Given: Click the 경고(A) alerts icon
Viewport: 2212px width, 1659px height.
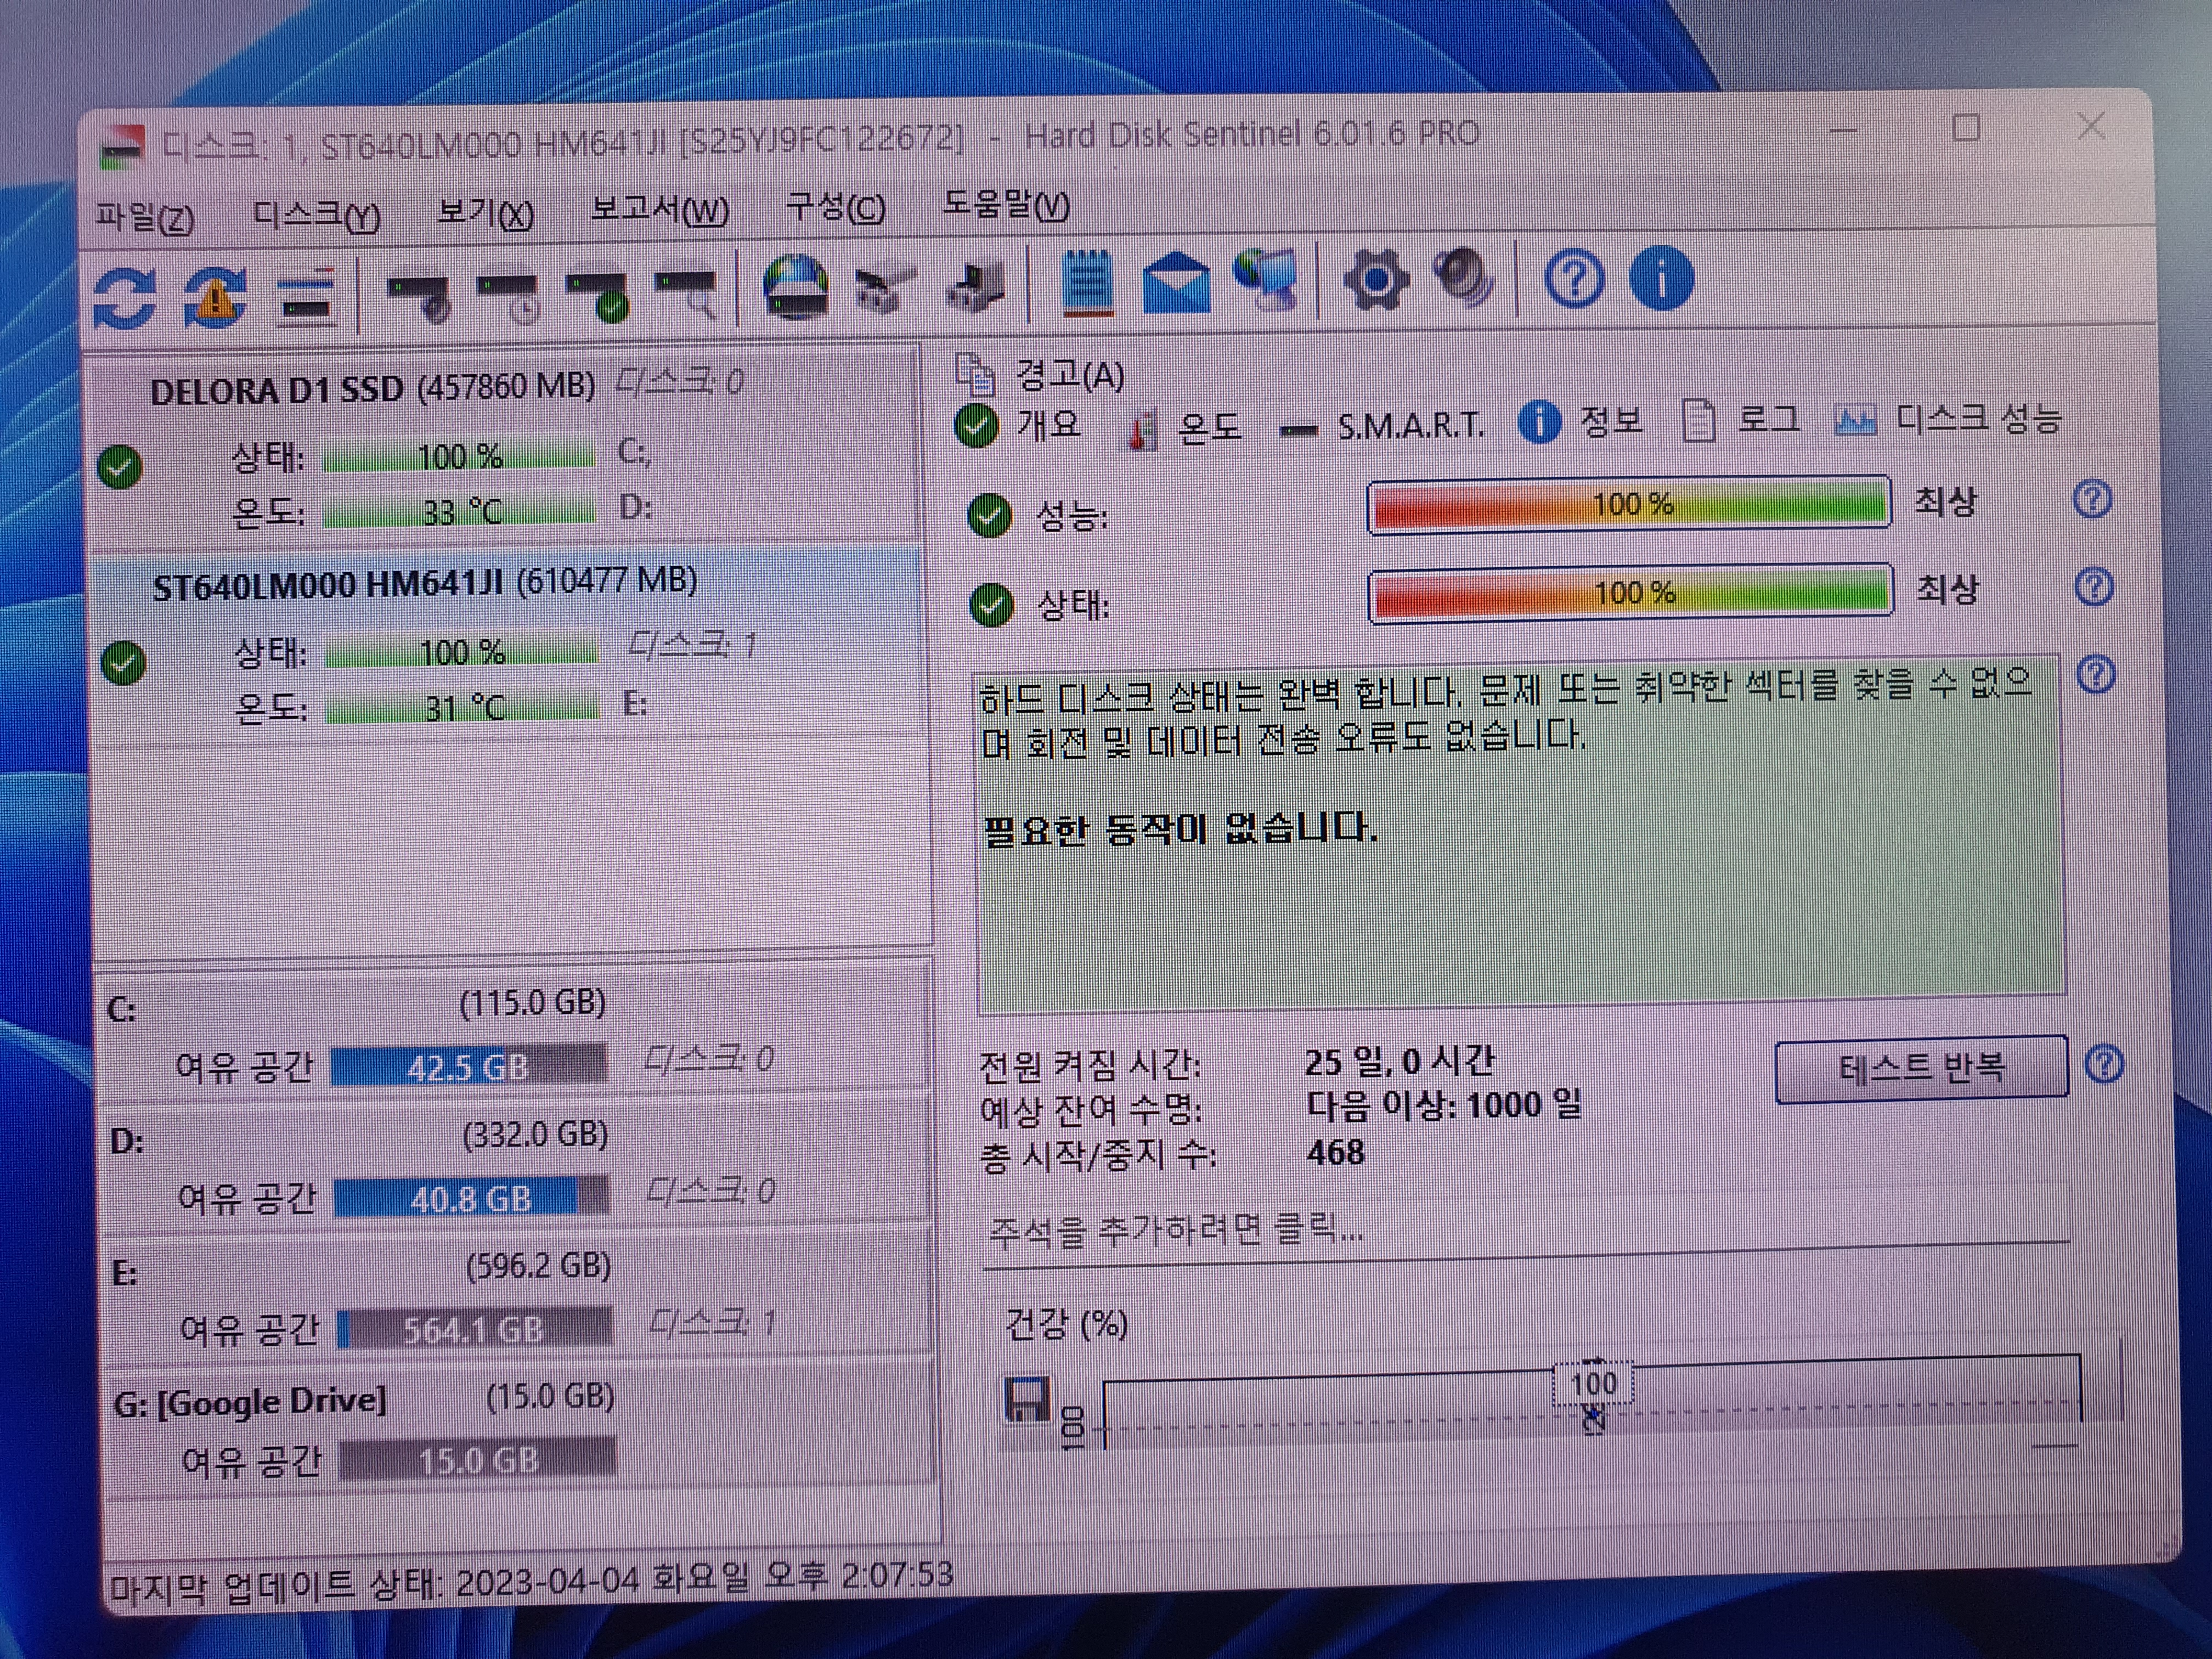Looking at the screenshot, I should (976, 375).
